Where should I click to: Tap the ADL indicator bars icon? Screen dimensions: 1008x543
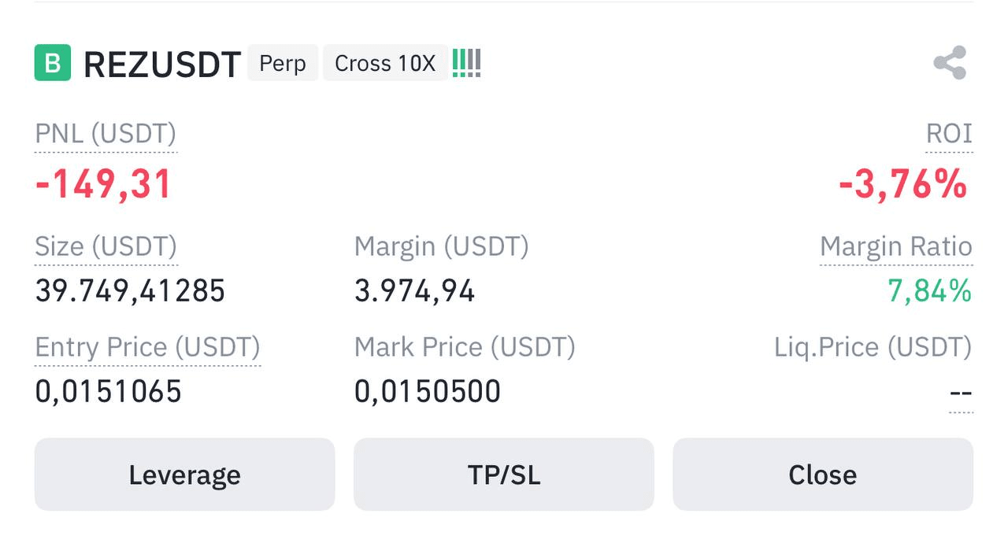(x=466, y=63)
